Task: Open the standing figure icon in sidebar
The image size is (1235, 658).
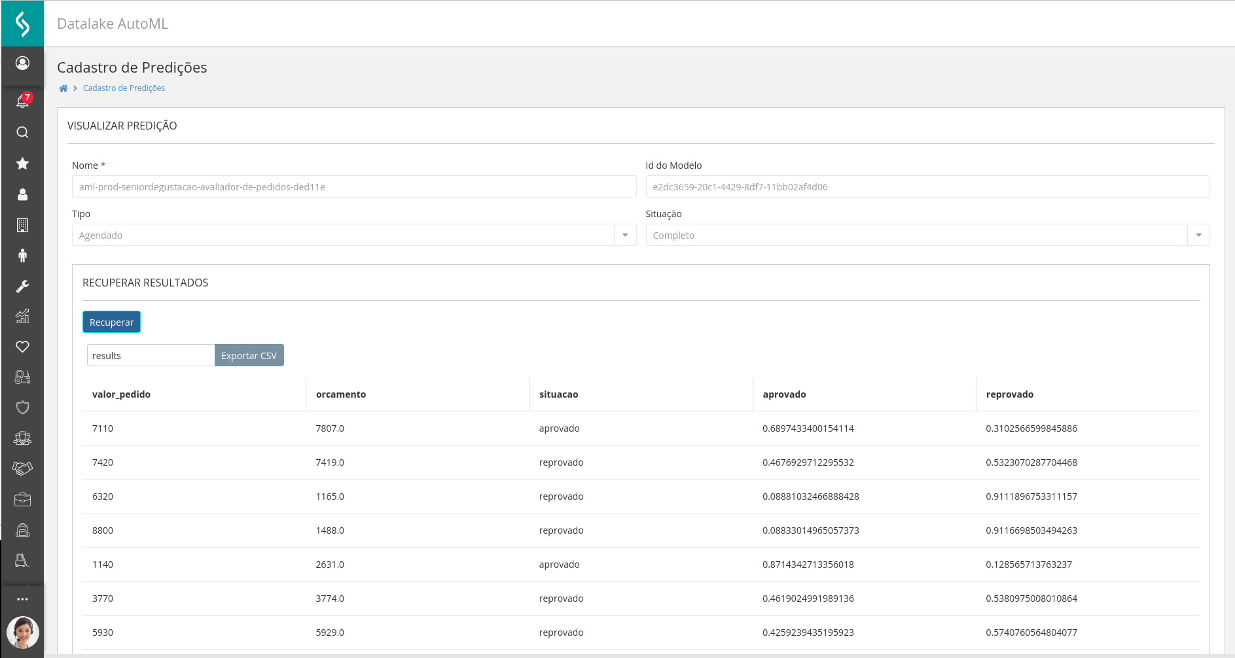Action: click(22, 256)
